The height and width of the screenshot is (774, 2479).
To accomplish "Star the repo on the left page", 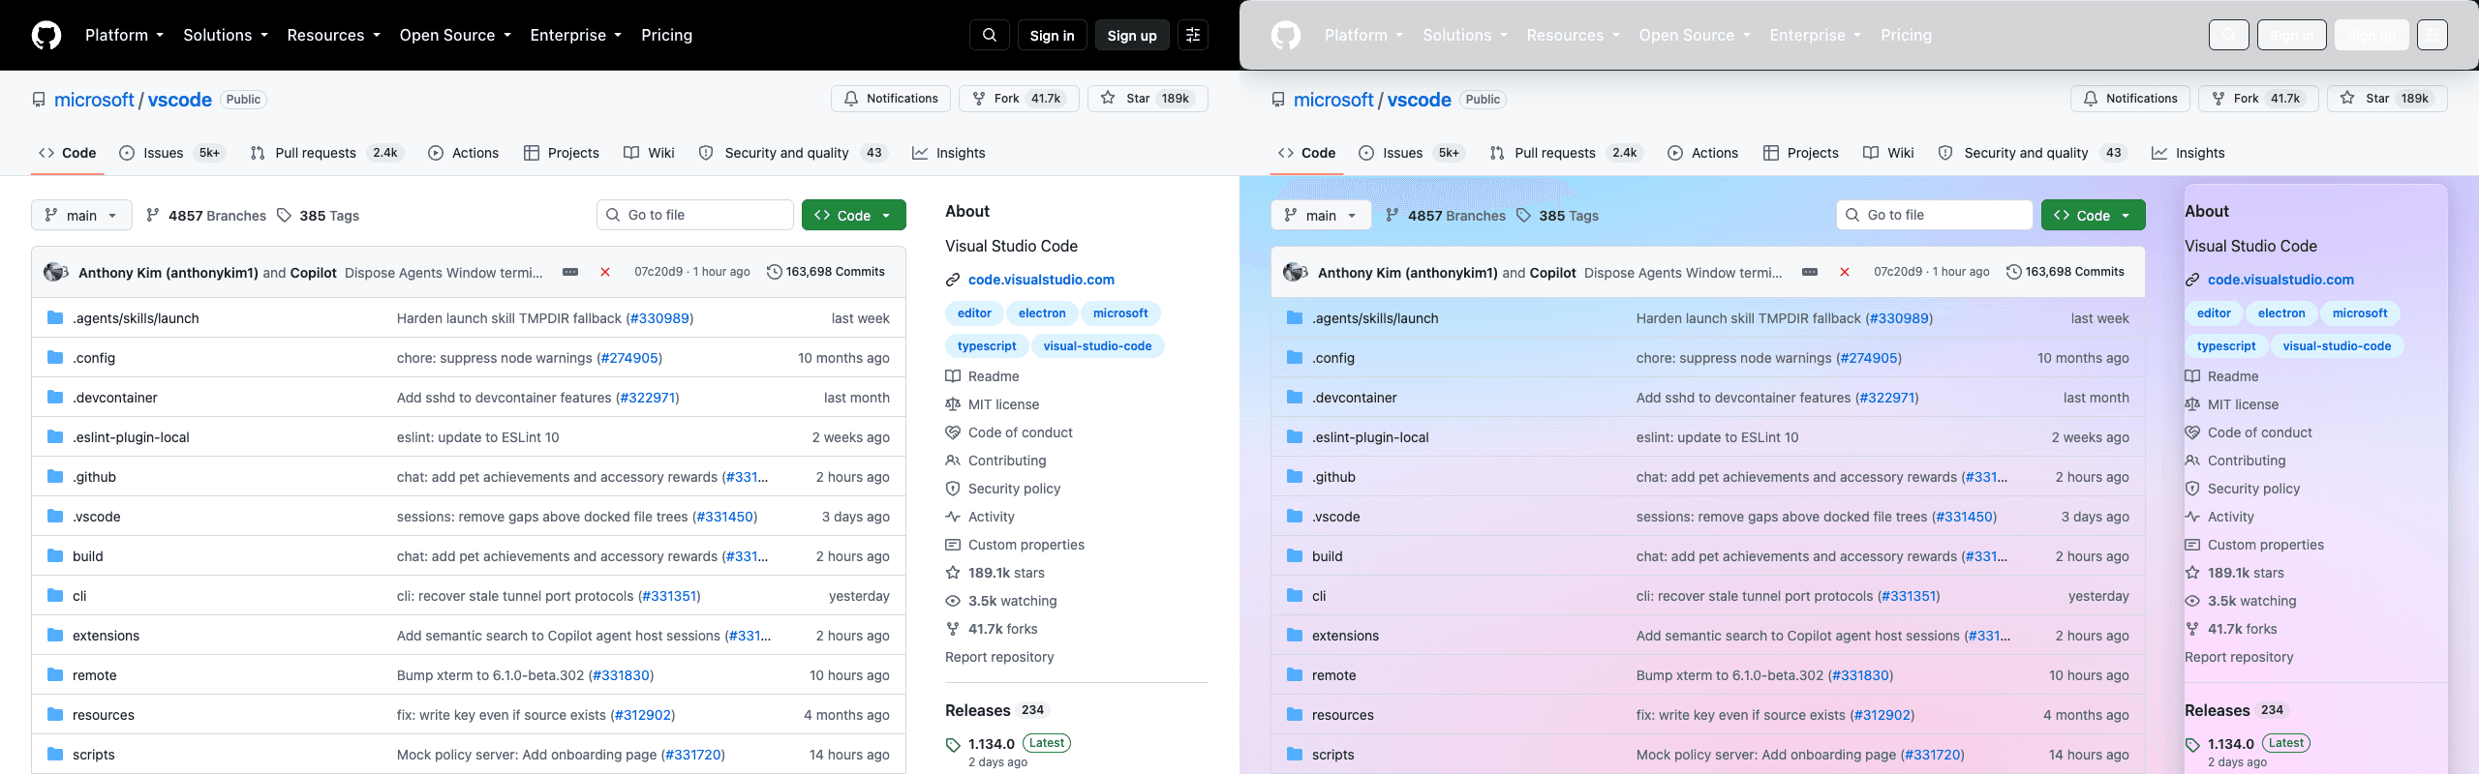I will pyautogui.click(x=1148, y=99).
